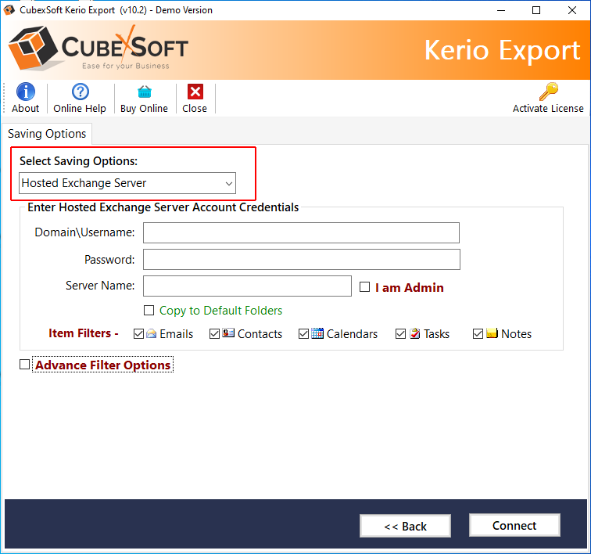This screenshot has width=591, height=554.
Task: Uncheck the Notes item filter
Action: click(478, 333)
